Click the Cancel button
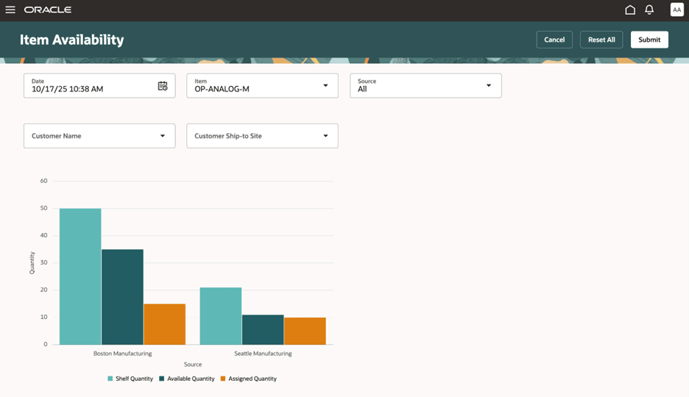This screenshot has height=397, width=689. click(x=554, y=40)
